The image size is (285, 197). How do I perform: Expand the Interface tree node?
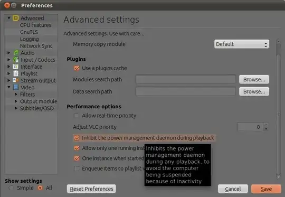coord(9,67)
